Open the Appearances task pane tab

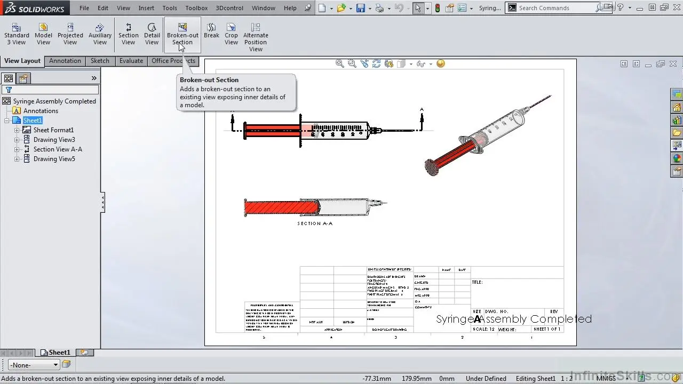[677, 158]
